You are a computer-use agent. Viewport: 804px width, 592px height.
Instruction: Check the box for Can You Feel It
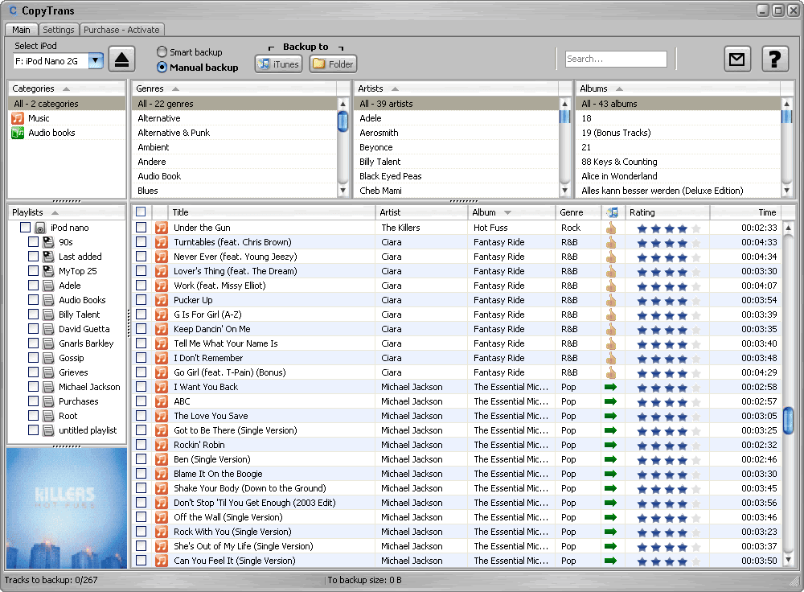pyautogui.click(x=142, y=560)
